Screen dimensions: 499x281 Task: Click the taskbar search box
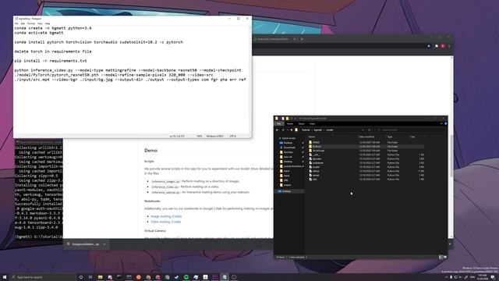(43, 277)
